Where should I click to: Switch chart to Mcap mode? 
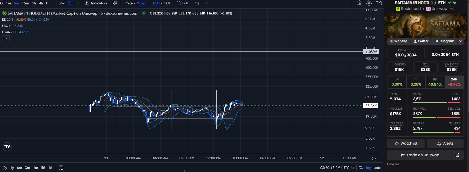coord(141,3)
